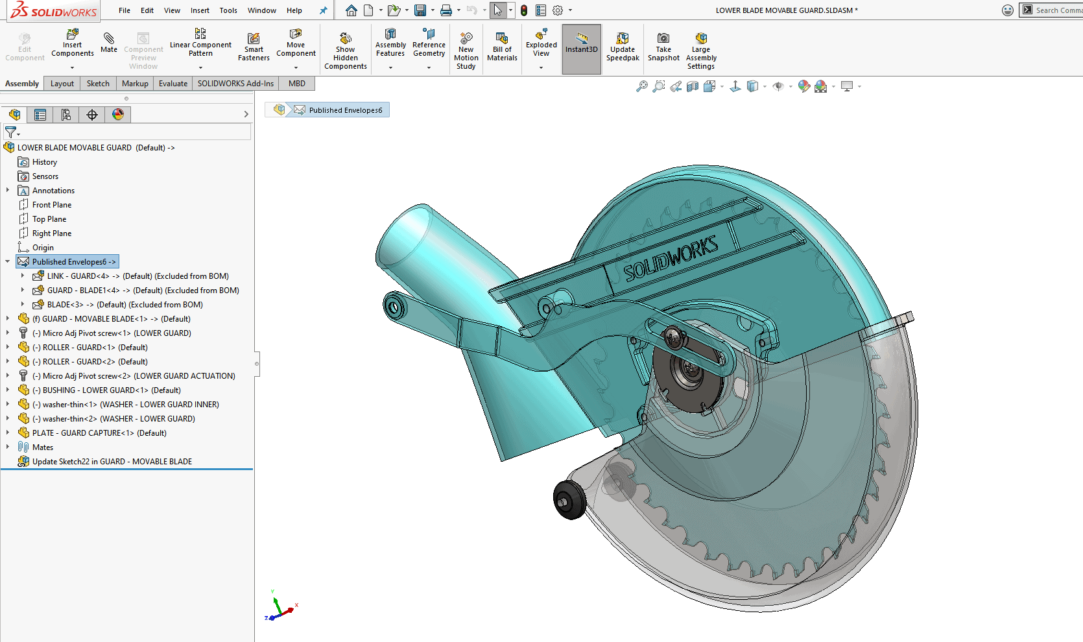Click the Home icon in title toolbar
The image size is (1083, 642).
pyautogui.click(x=351, y=10)
